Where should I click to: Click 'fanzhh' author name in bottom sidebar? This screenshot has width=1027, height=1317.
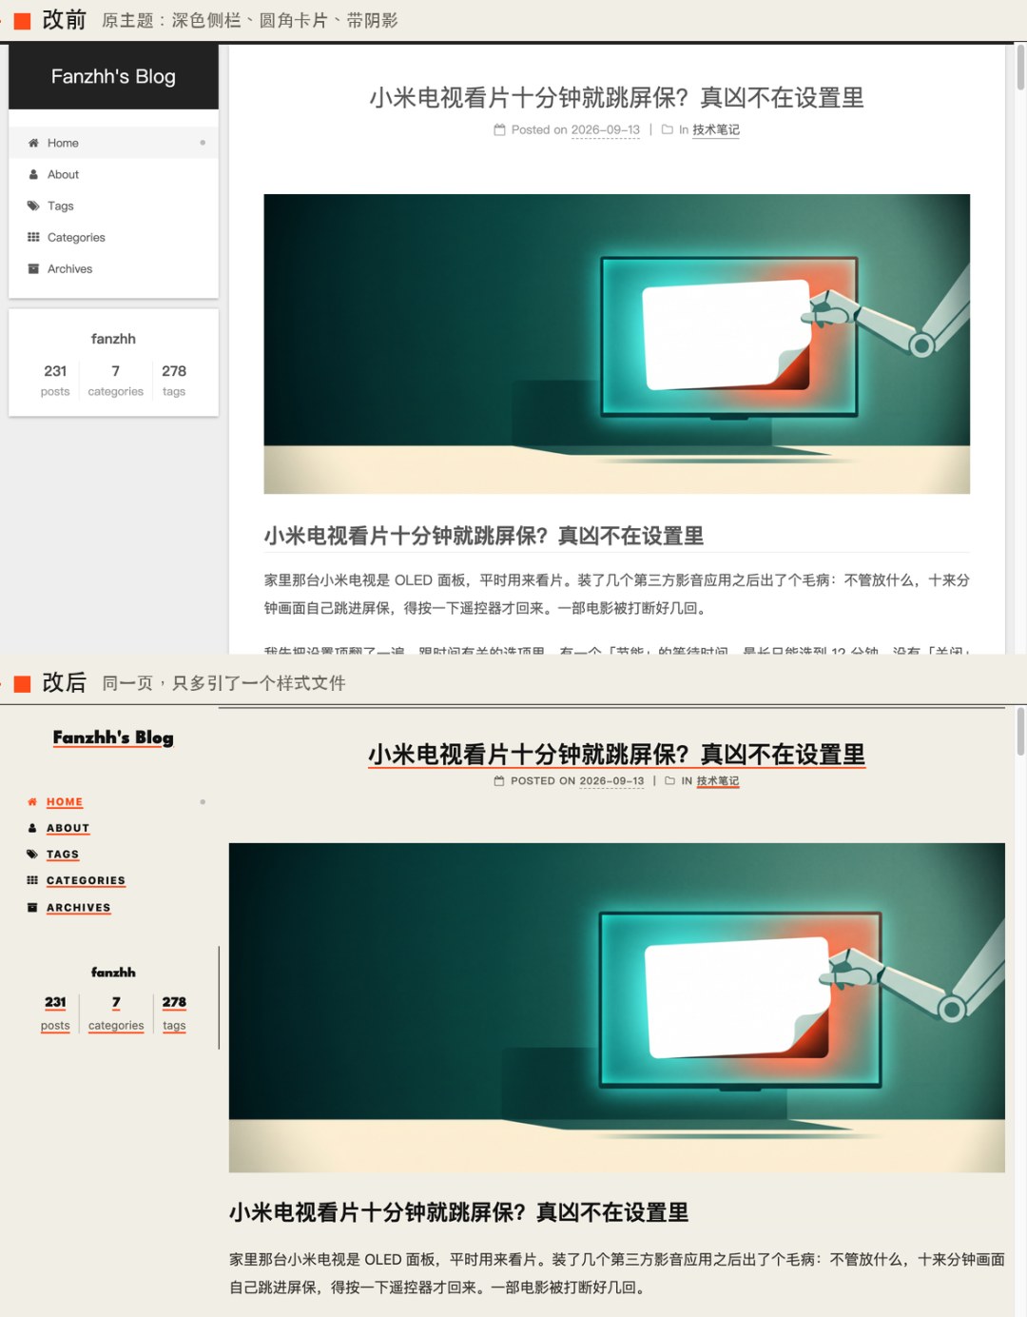113,973
